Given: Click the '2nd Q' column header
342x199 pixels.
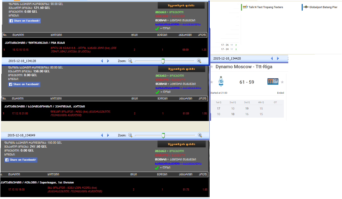Looking at the screenshot, I should [233, 102].
